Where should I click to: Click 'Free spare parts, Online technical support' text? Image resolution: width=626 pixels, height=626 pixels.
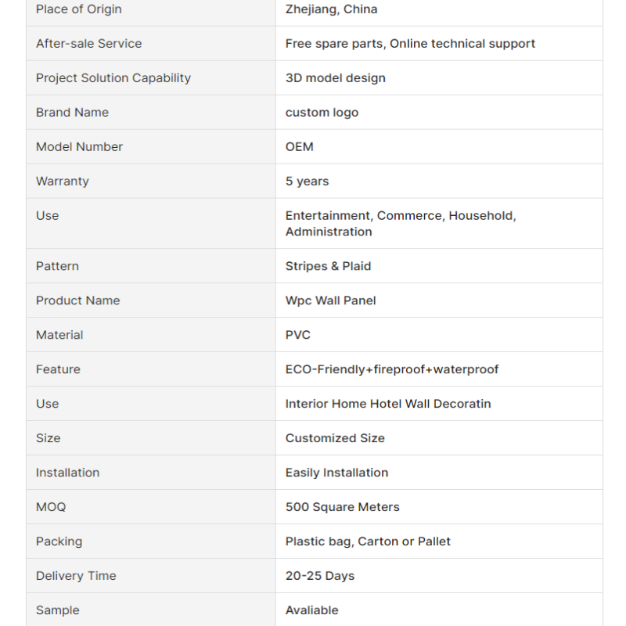tap(410, 44)
